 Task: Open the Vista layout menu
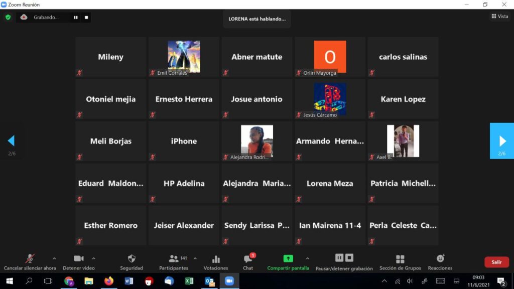coord(499,17)
